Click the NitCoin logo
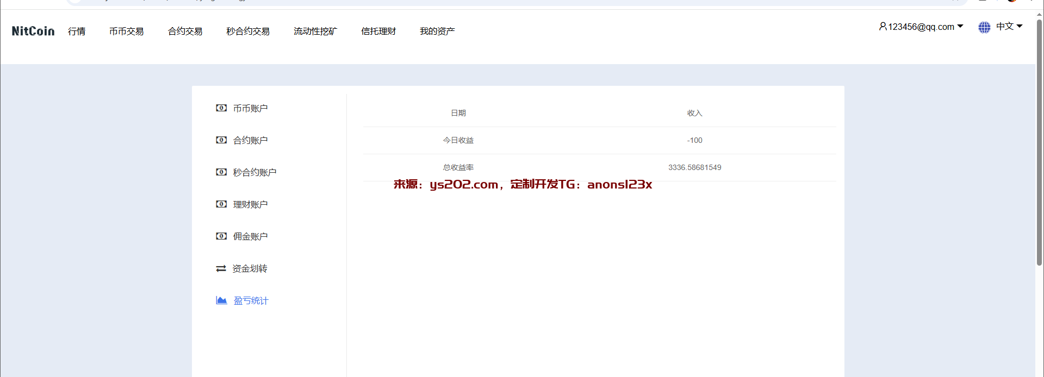This screenshot has width=1044, height=377. [x=33, y=31]
